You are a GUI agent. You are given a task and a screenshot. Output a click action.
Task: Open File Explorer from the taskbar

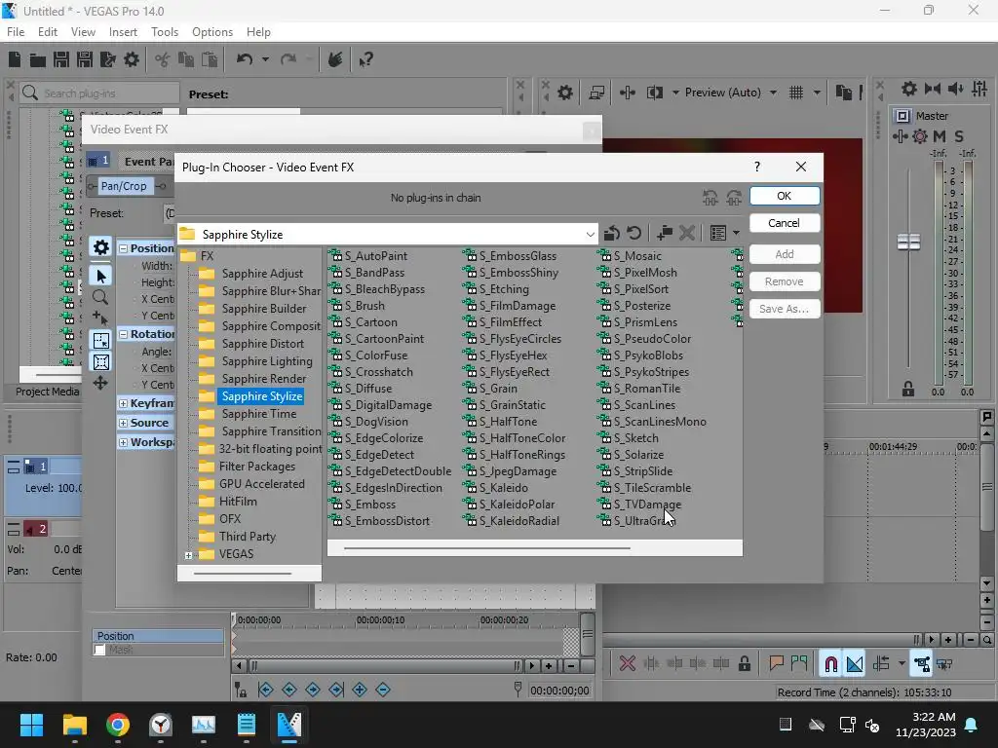(x=74, y=725)
